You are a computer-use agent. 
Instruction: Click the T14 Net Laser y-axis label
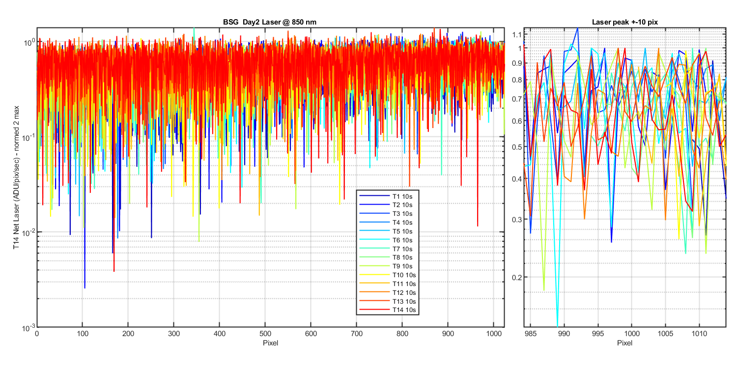16,177
